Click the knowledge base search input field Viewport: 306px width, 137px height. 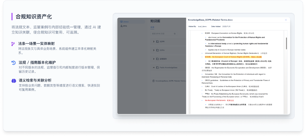coord(164,34)
